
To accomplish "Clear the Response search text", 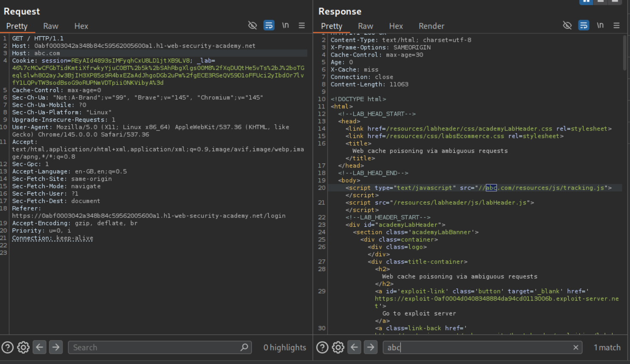I will coord(575,347).
